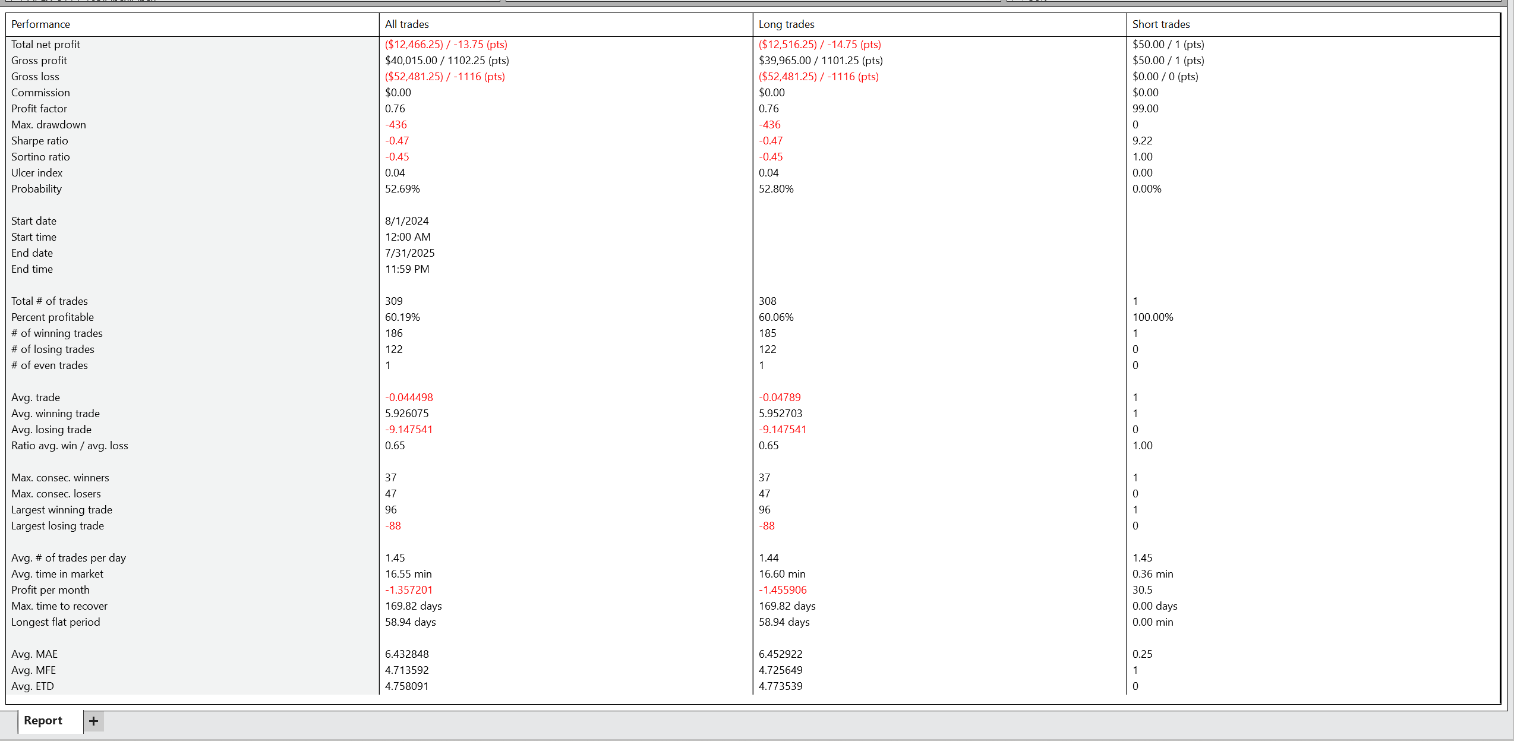Screen dimensions: 1514x741
Task: Select the Start time value 12:00 AM
Action: click(x=408, y=237)
